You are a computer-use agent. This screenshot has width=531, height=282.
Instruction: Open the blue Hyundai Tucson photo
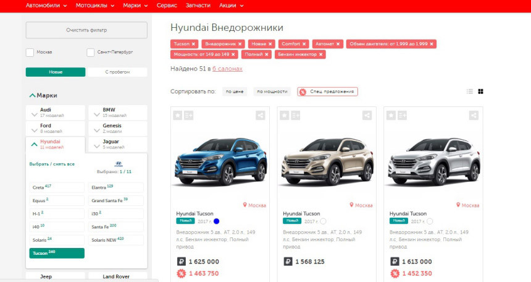coord(221,161)
